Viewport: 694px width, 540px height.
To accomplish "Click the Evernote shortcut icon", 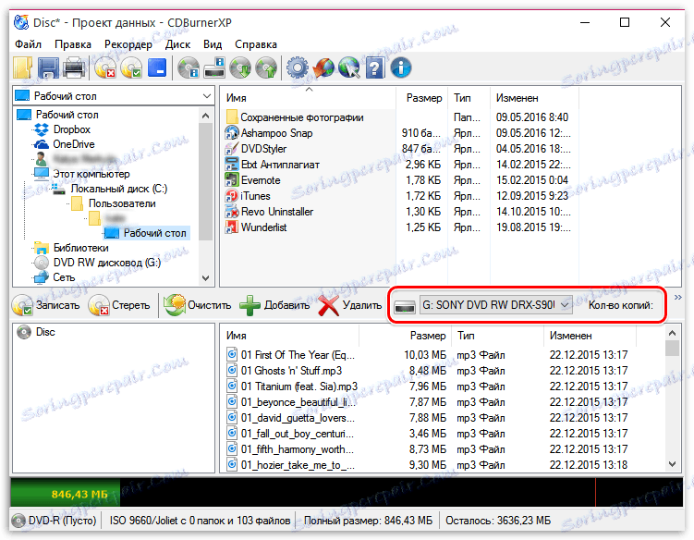I will point(231,180).
